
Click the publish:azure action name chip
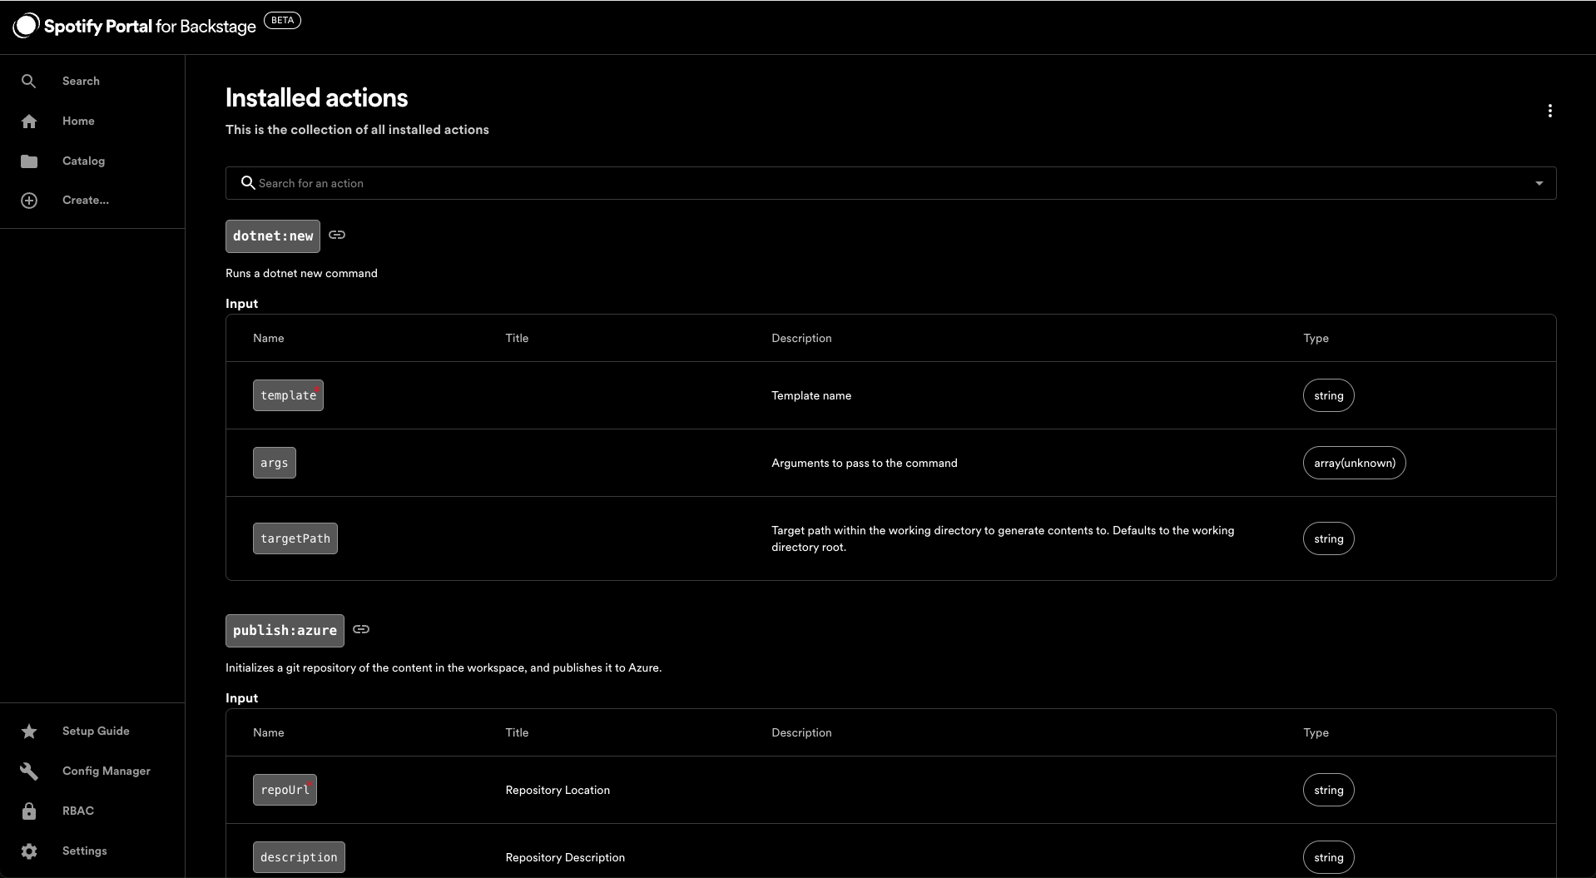click(285, 631)
